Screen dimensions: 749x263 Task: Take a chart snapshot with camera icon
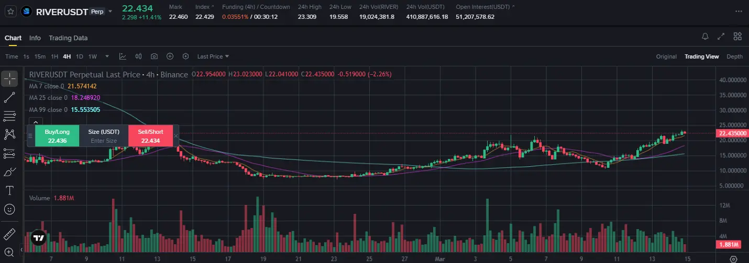pos(154,56)
